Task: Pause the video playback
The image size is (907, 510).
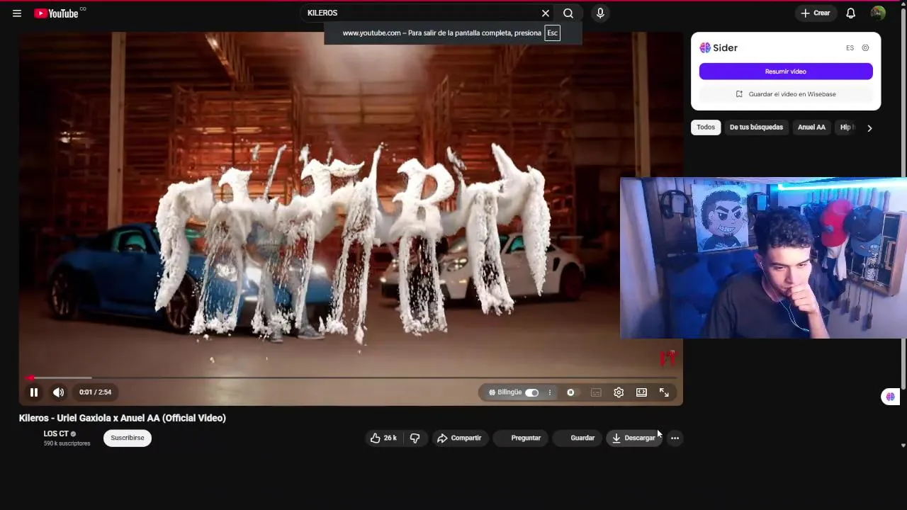Action: pyautogui.click(x=33, y=392)
